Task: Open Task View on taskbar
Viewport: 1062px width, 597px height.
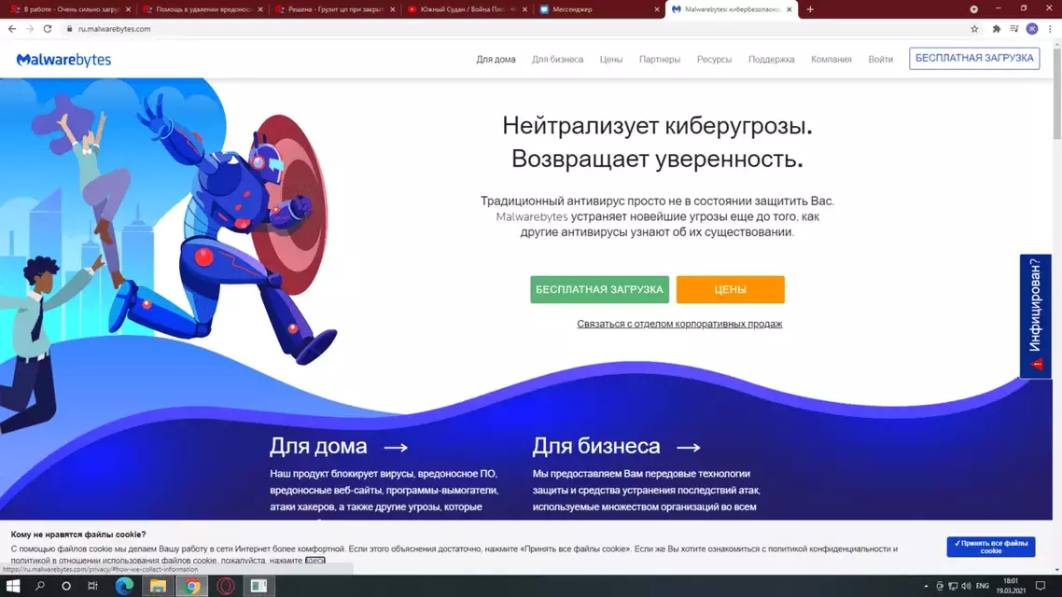Action: pyautogui.click(x=92, y=586)
